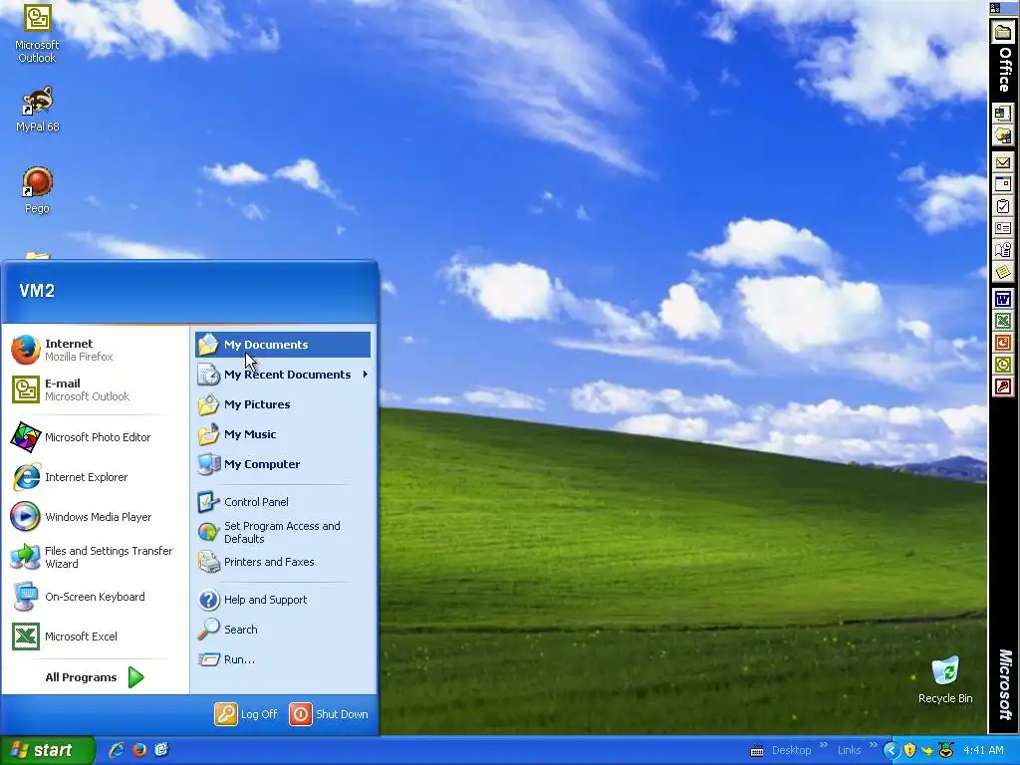Viewport: 1020px width, 765px height.
Task: Open My Music folder
Action: point(282,434)
